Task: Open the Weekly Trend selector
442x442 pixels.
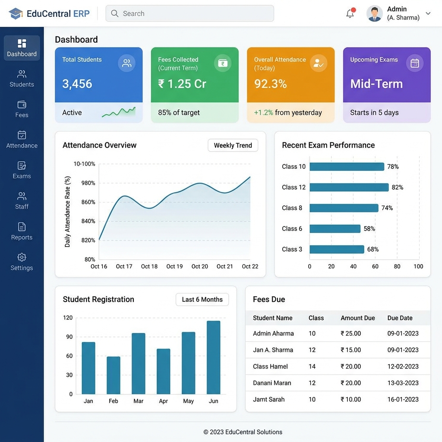Action: [233, 145]
